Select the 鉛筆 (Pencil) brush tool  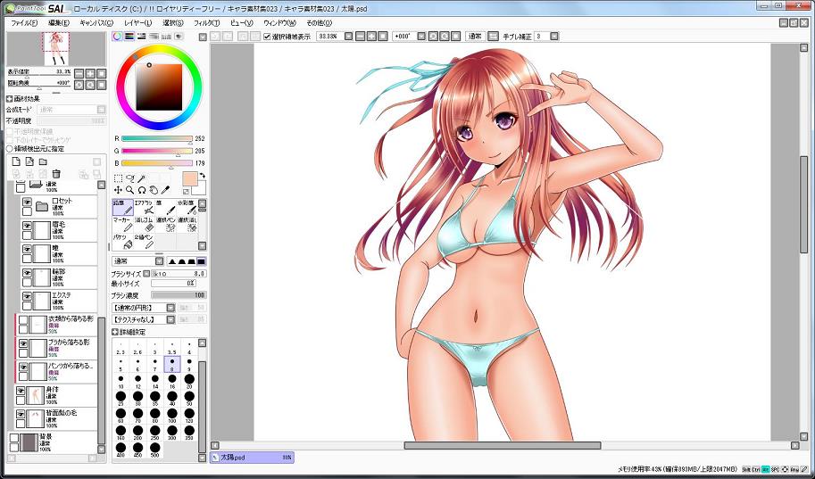pyautogui.click(x=122, y=207)
